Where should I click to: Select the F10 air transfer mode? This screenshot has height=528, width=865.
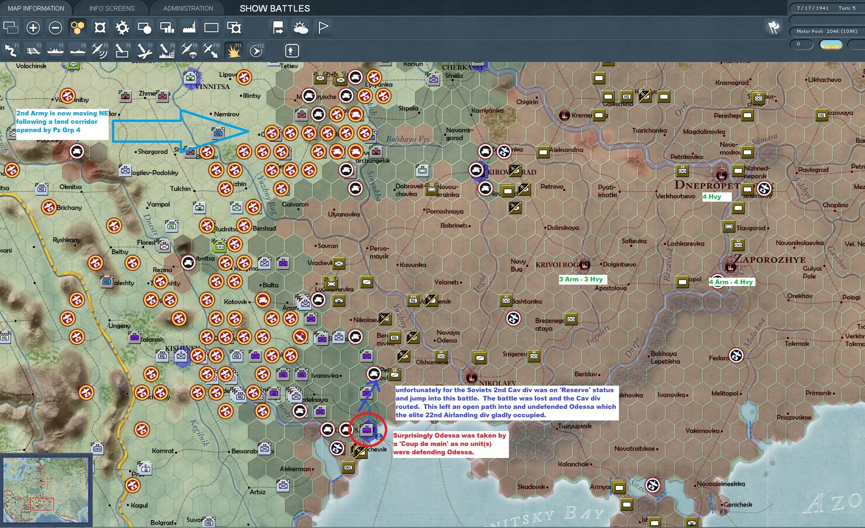[x=211, y=50]
